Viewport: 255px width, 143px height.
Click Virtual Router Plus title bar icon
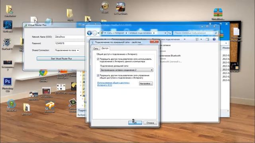pos(25,25)
